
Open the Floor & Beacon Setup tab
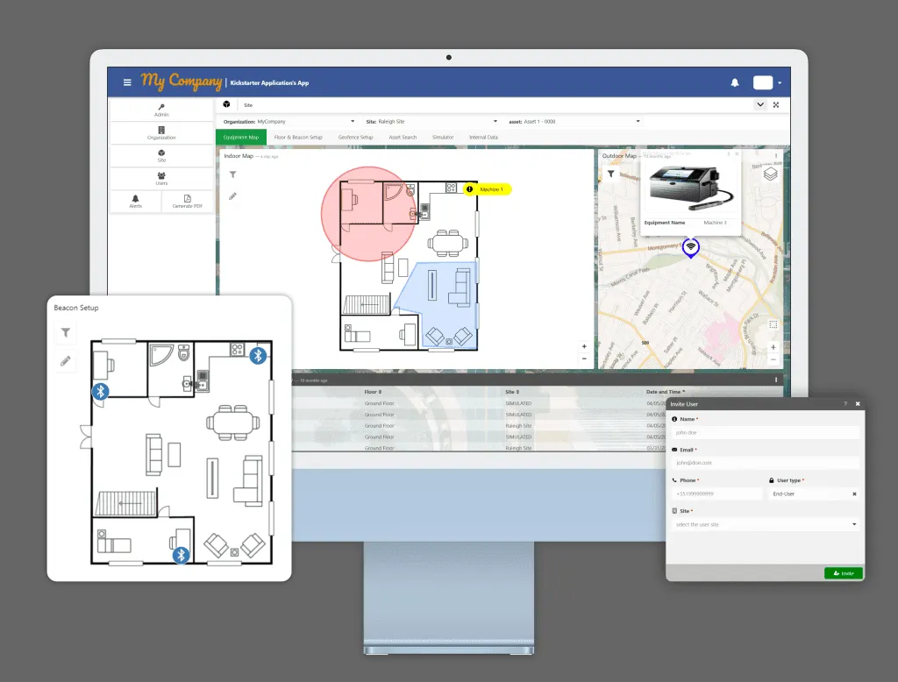298,138
